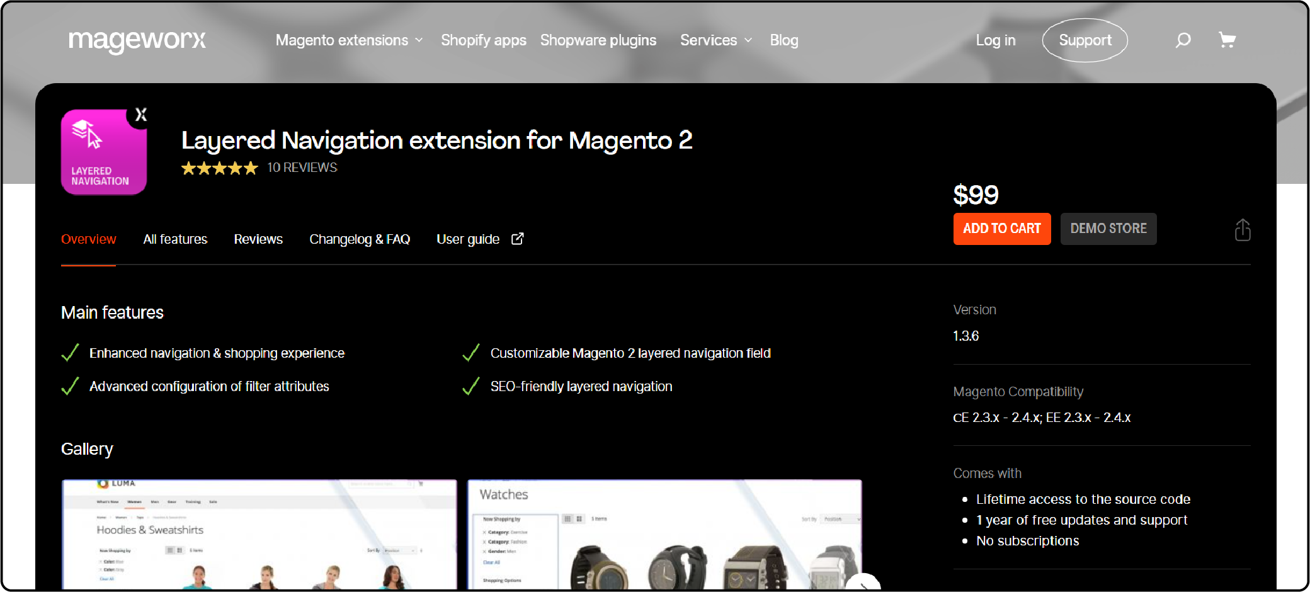Go to the Blog page
This screenshot has width=1310, height=592.
coord(784,40)
